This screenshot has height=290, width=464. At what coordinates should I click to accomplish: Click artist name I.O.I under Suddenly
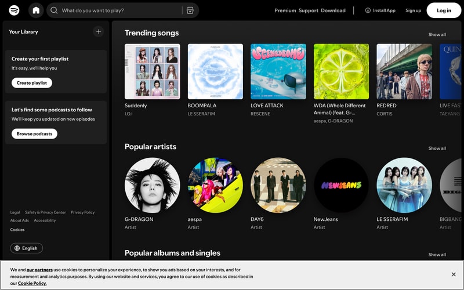[128, 114]
